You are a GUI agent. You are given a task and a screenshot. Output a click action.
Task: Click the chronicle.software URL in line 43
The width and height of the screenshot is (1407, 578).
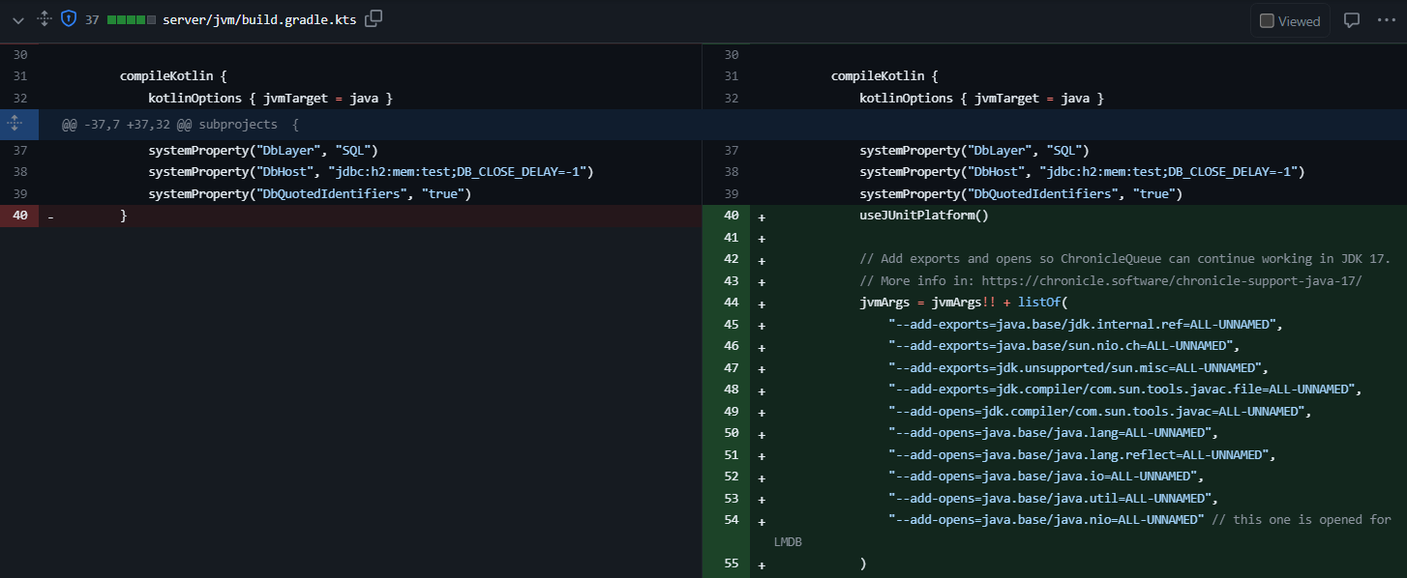pyautogui.click(x=1172, y=280)
